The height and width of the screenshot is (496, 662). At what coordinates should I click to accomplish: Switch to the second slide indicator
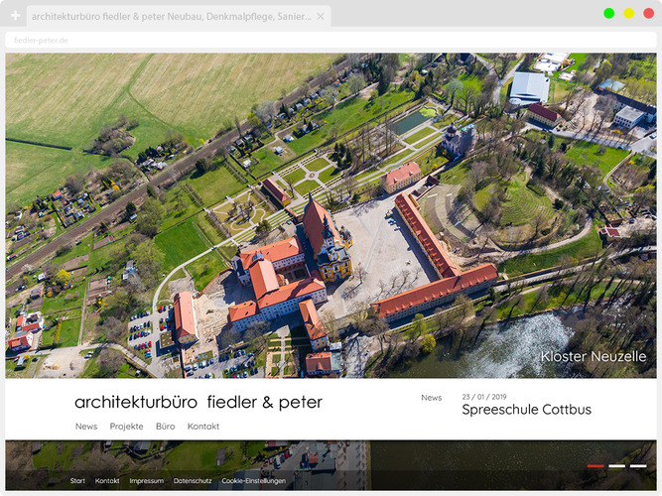point(617,465)
